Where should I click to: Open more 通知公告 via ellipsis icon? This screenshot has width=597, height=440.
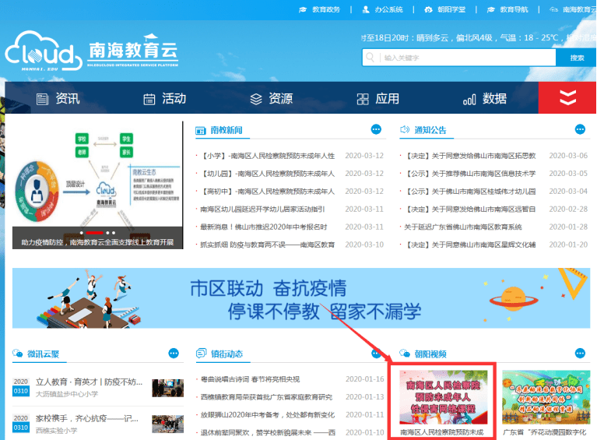point(580,129)
